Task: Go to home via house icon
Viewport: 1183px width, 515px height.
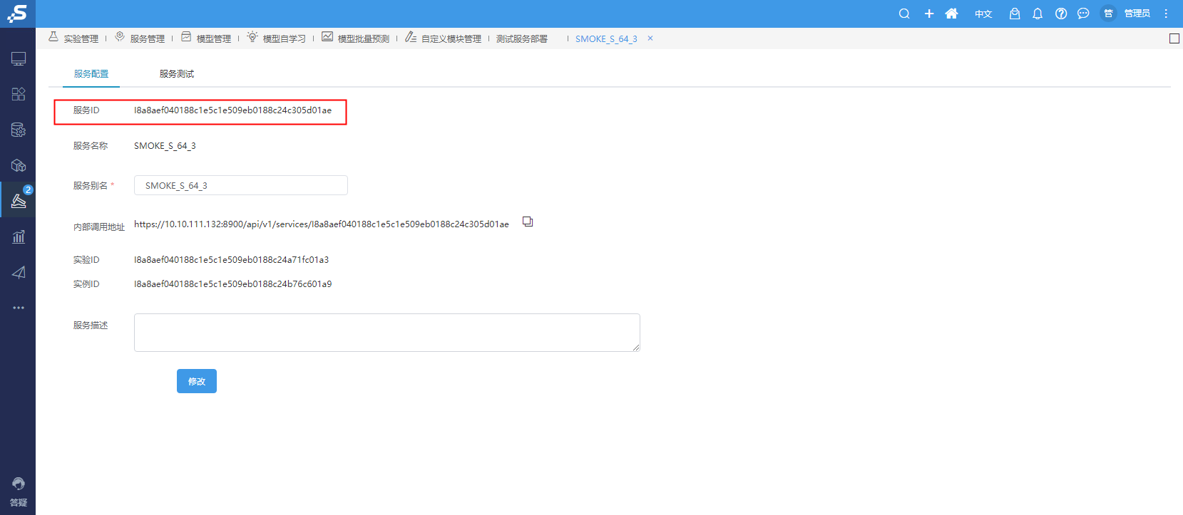Action: tap(951, 14)
